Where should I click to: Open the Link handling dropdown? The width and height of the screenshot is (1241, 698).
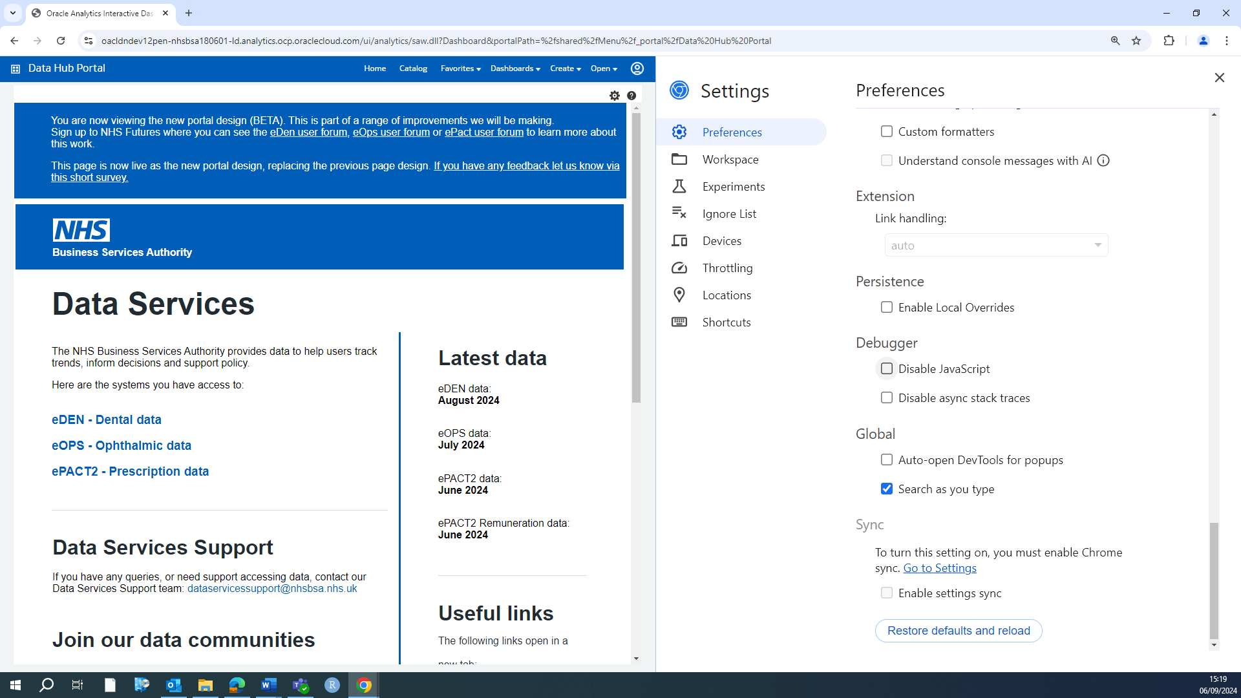pyautogui.click(x=996, y=245)
